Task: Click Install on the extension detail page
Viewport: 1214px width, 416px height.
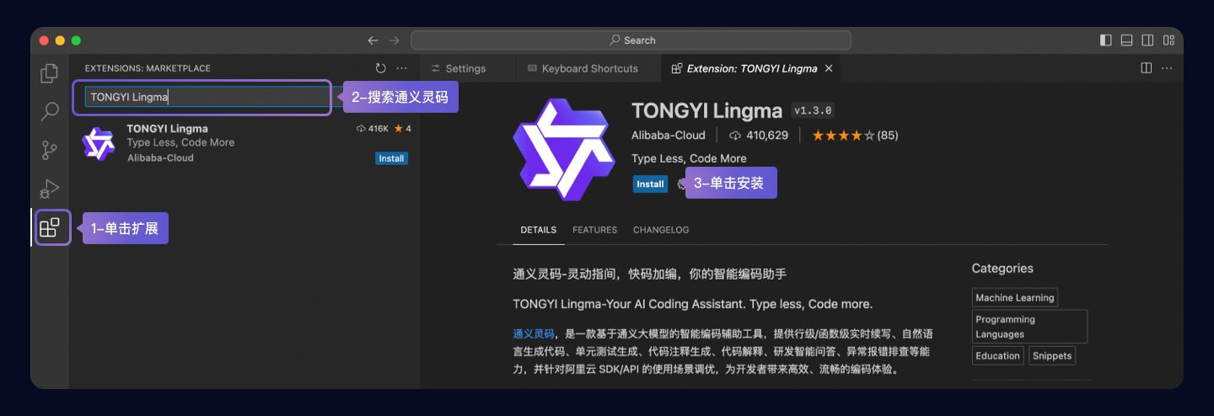Action: [650, 184]
